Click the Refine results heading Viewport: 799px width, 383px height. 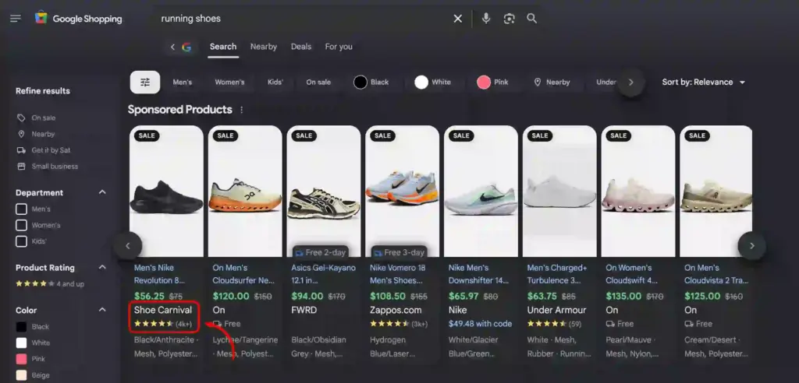pos(43,91)
